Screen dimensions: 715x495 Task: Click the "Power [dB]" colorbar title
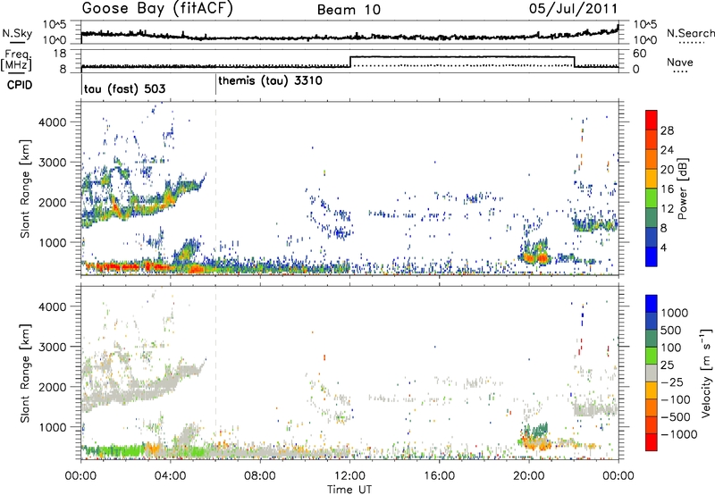click(683, 189)
